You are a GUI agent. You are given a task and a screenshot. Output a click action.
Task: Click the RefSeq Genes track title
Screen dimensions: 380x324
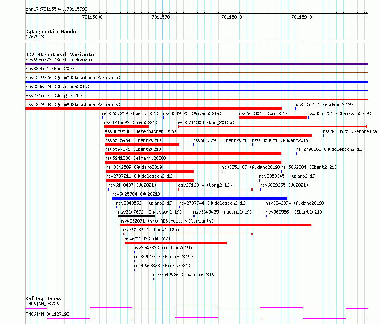click(x=43, y=298)
